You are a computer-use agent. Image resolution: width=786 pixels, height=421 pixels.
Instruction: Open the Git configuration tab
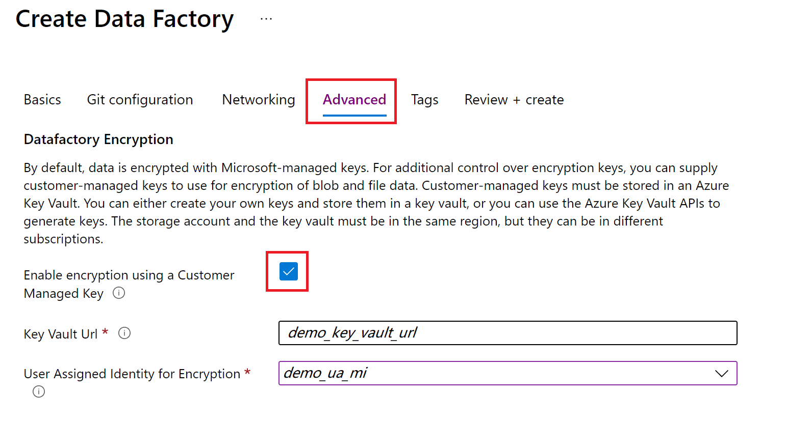coord(140,100)
